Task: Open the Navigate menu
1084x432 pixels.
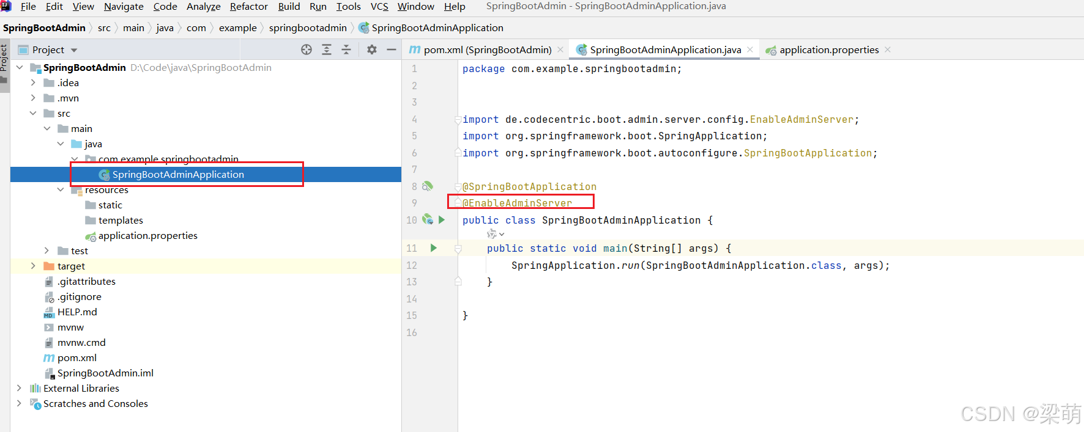Action: point(124,6)
